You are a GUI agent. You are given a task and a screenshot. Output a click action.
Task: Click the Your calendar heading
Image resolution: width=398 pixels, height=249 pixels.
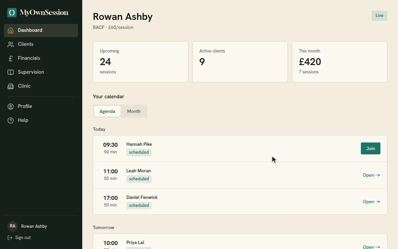[x=108, y=97]
